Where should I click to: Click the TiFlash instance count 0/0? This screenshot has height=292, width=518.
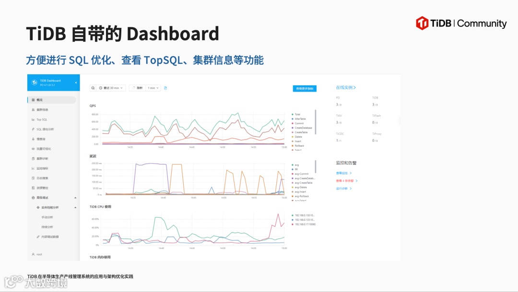point(375,123)
